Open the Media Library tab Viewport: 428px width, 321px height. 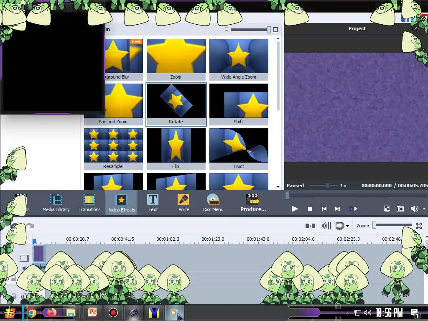point(56,203)
